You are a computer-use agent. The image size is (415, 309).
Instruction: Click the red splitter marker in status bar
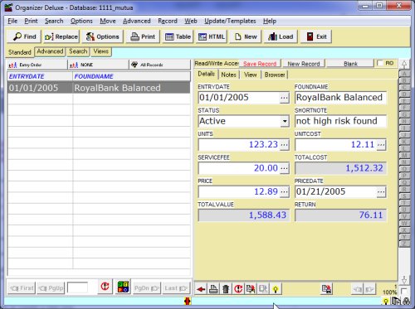188,301
